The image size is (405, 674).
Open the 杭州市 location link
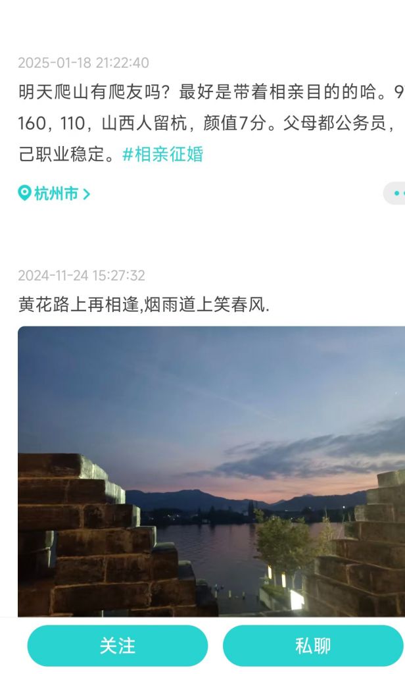click(54, 194)
